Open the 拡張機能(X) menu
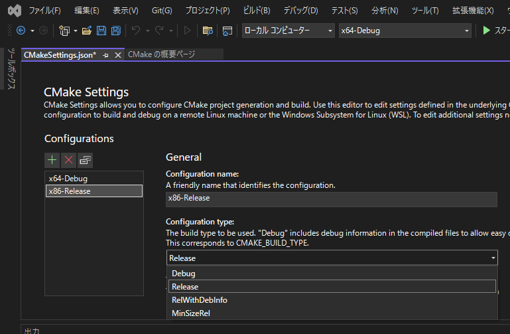 point(473,11)
